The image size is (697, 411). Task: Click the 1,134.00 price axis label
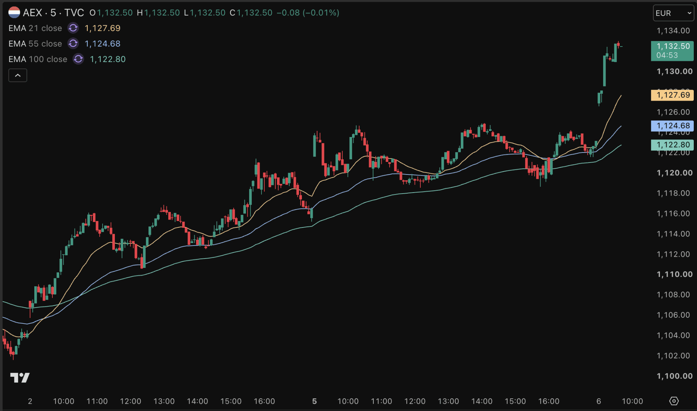[673, 31]
